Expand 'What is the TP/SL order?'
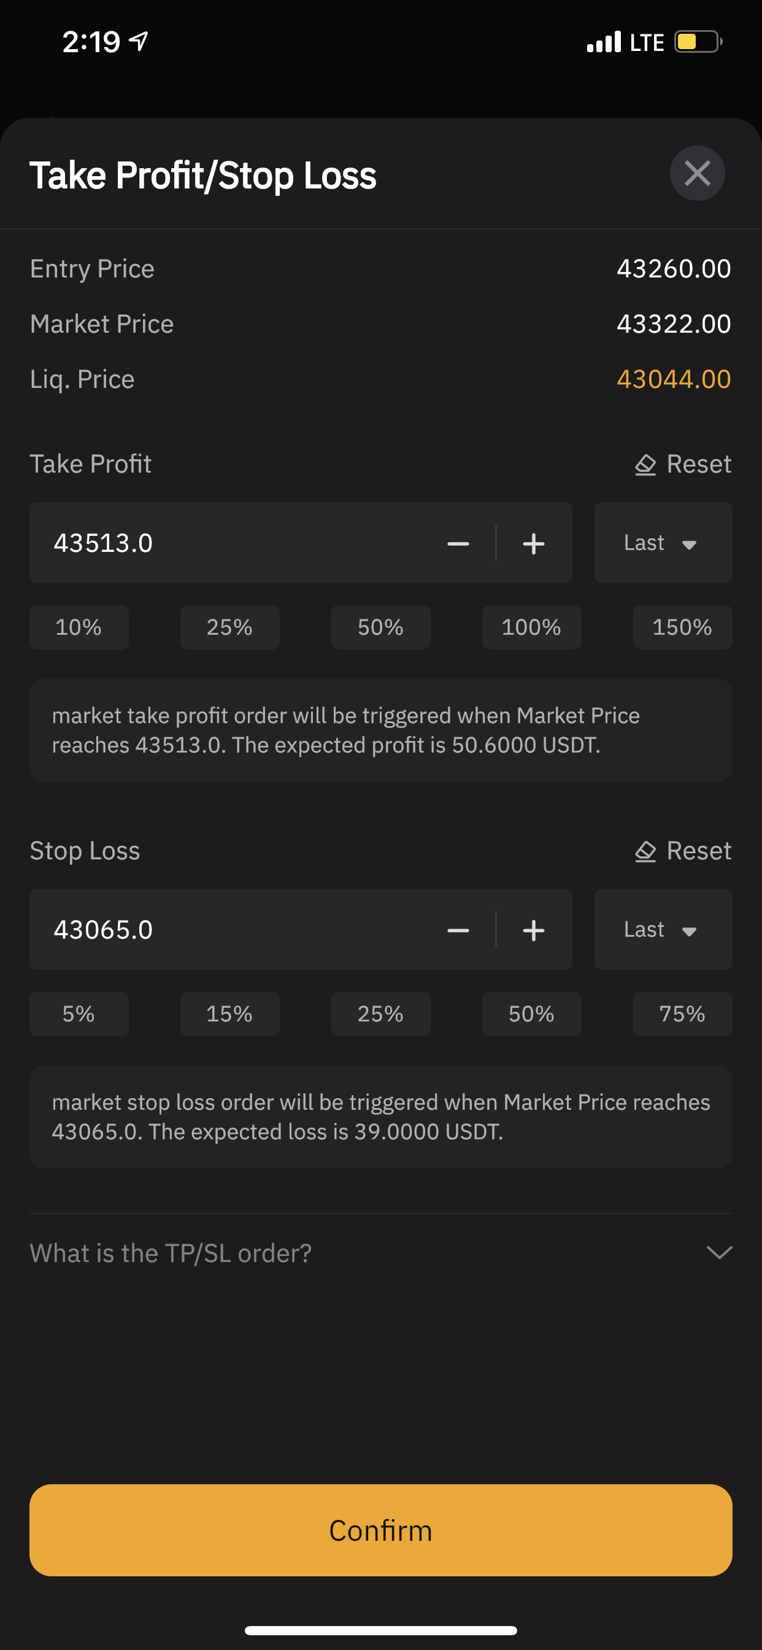Image resolution: width=762 pixels, height=1650 pixels. (x=381, y=1253)
